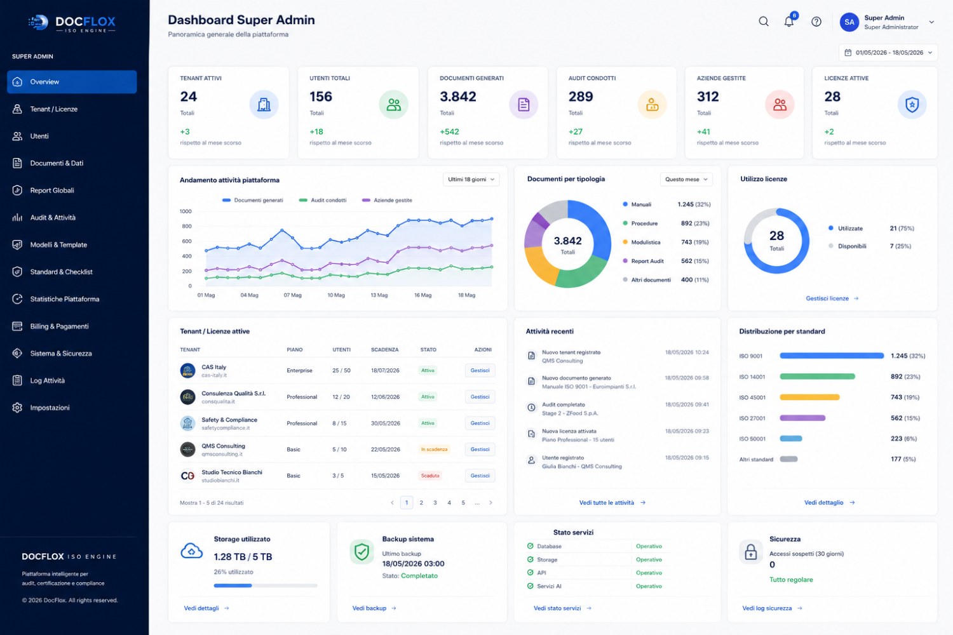Click the help question mark icon
The image size is (953, 635).
click(816, 22)
